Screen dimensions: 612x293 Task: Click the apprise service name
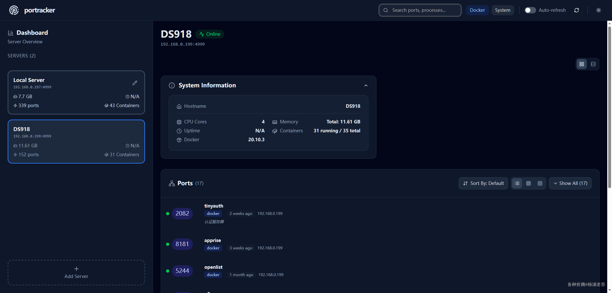[x=213, y=240]
